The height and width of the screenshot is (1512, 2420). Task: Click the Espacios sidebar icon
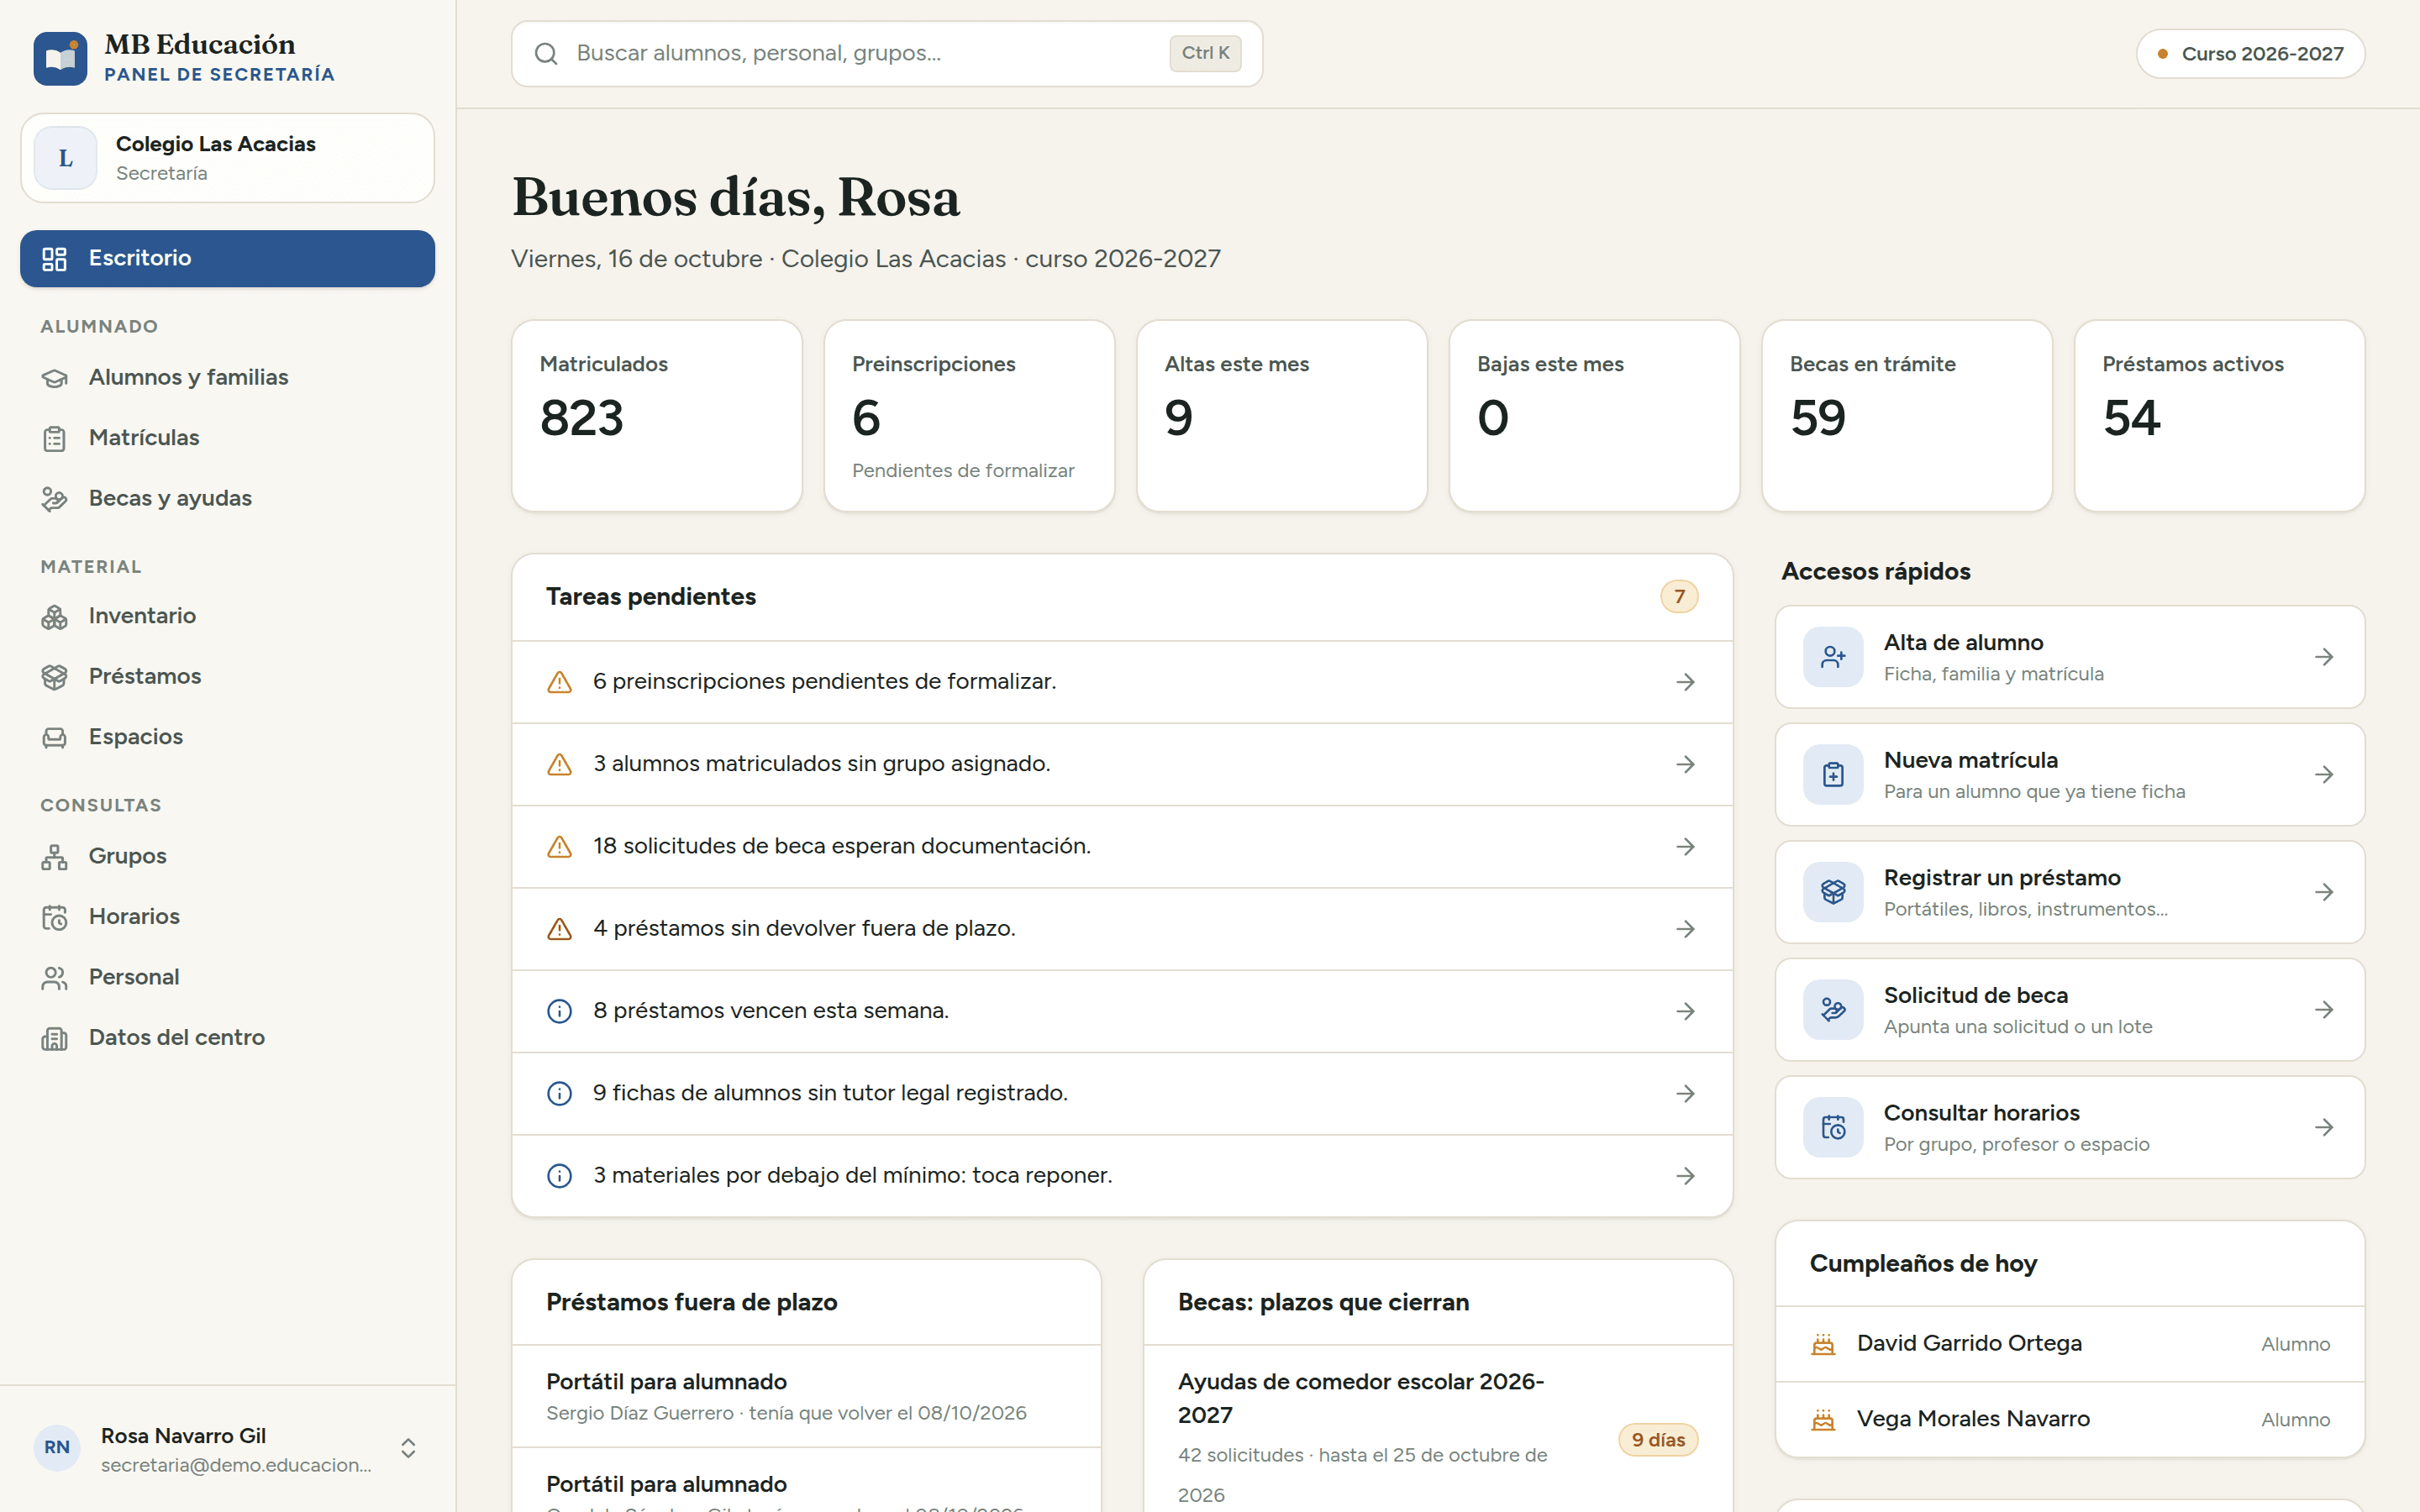click(x=54, y=737)
